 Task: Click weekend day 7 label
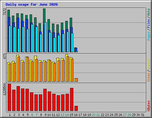37,115
